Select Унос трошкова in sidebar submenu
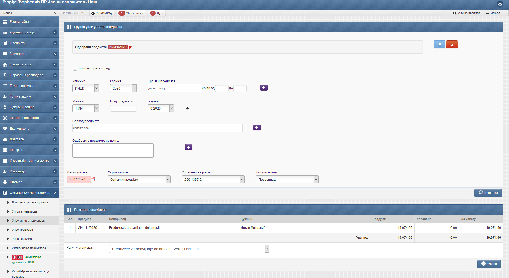509x278 pixels. coord(22,230)
